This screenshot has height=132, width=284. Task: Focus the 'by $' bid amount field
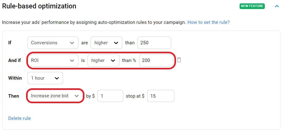click(110, 96)
